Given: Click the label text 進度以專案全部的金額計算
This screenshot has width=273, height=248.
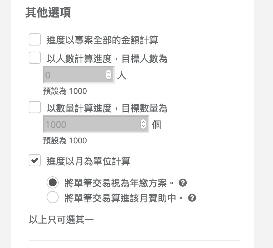Looking at the screenshot, I should [x=102, y=40].
